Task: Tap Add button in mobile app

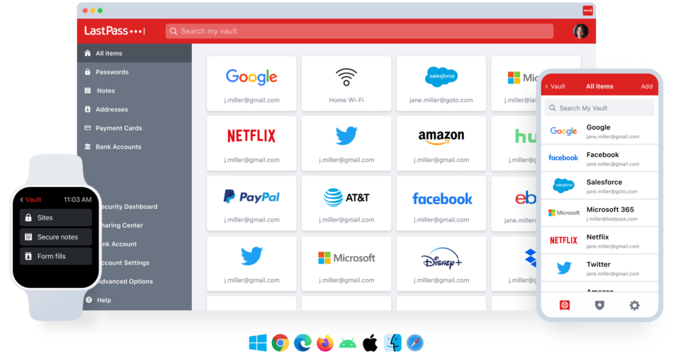Action: (646, 86)
